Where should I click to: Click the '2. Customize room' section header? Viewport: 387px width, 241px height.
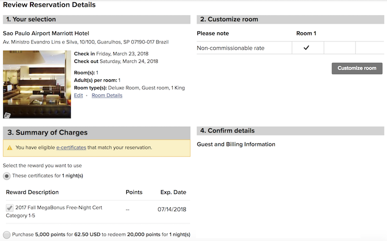[x=290, y=19]
